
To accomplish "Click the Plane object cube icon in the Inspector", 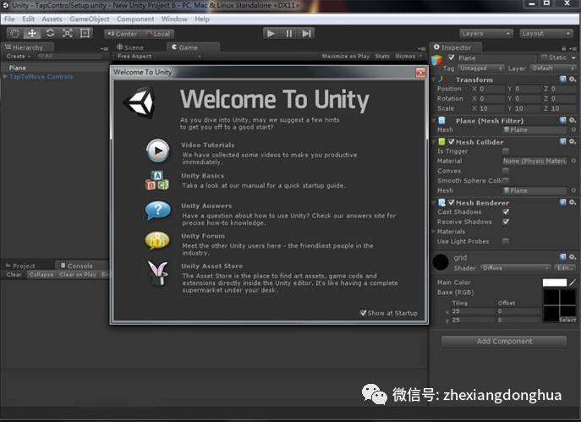I will [x=437, y=59].
